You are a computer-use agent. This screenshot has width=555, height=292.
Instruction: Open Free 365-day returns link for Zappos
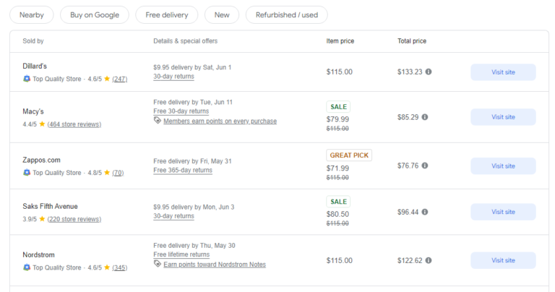(183, 171)
